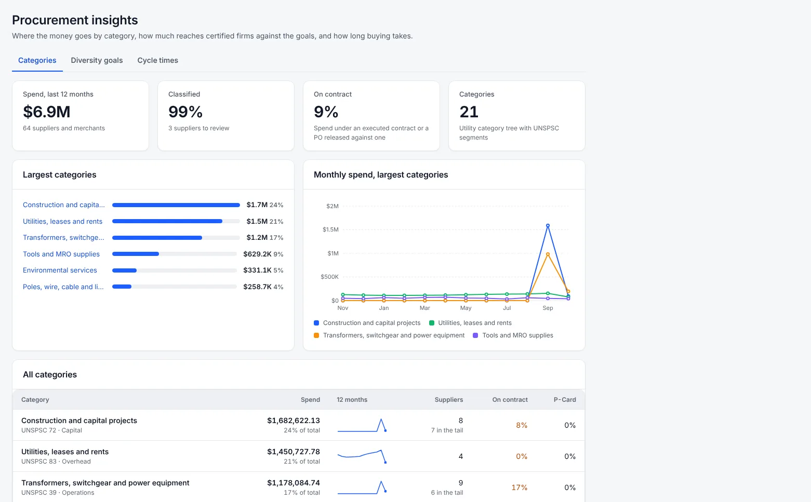Click the $1,450,727.78 spend value

click(x=294, y=452)
